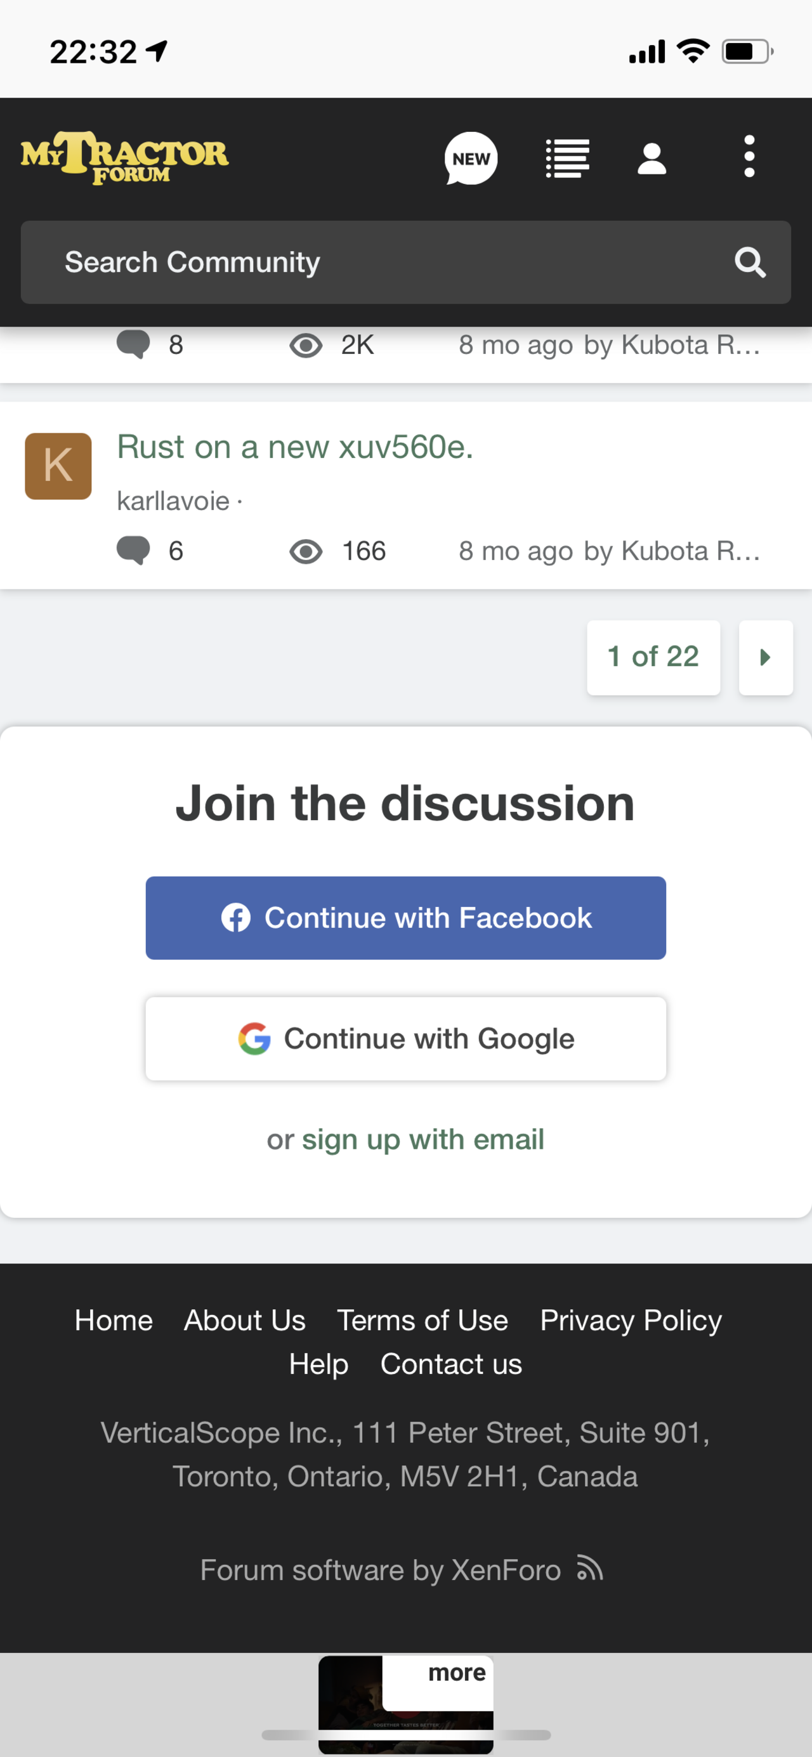Screen dimensions: 812x1757
Task: Tap the My Tractor Forum logo
Action: point(125,157)
